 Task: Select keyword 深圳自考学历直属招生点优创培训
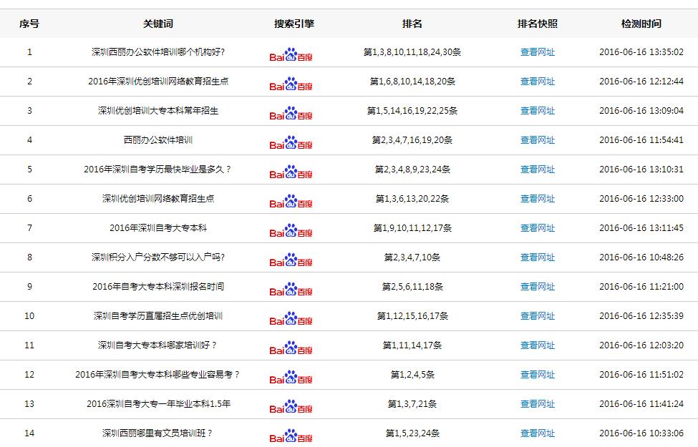tap(158, 316)
